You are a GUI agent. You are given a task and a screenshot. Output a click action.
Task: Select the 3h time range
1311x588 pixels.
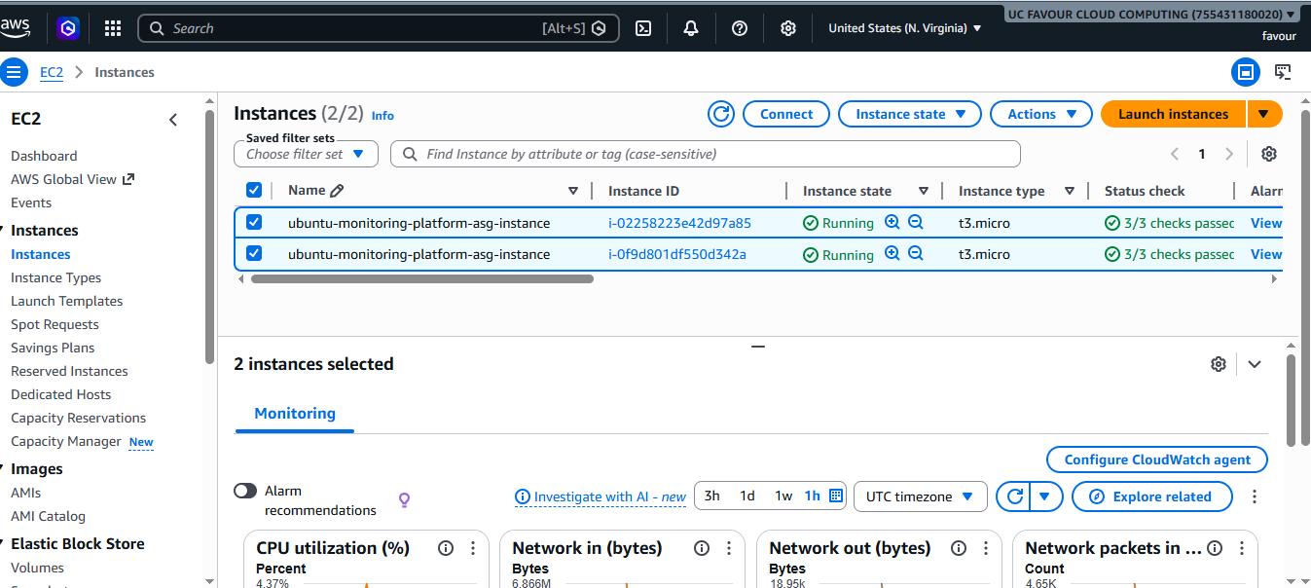point(712,496)
